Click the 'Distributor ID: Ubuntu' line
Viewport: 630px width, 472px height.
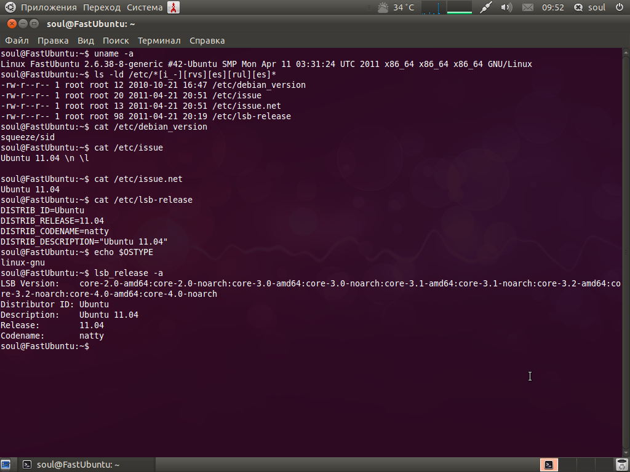[55, 304]
